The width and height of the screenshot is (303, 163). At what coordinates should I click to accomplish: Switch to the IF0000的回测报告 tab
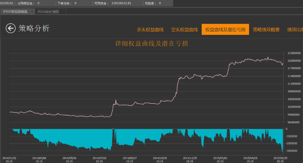coord(15,11)
